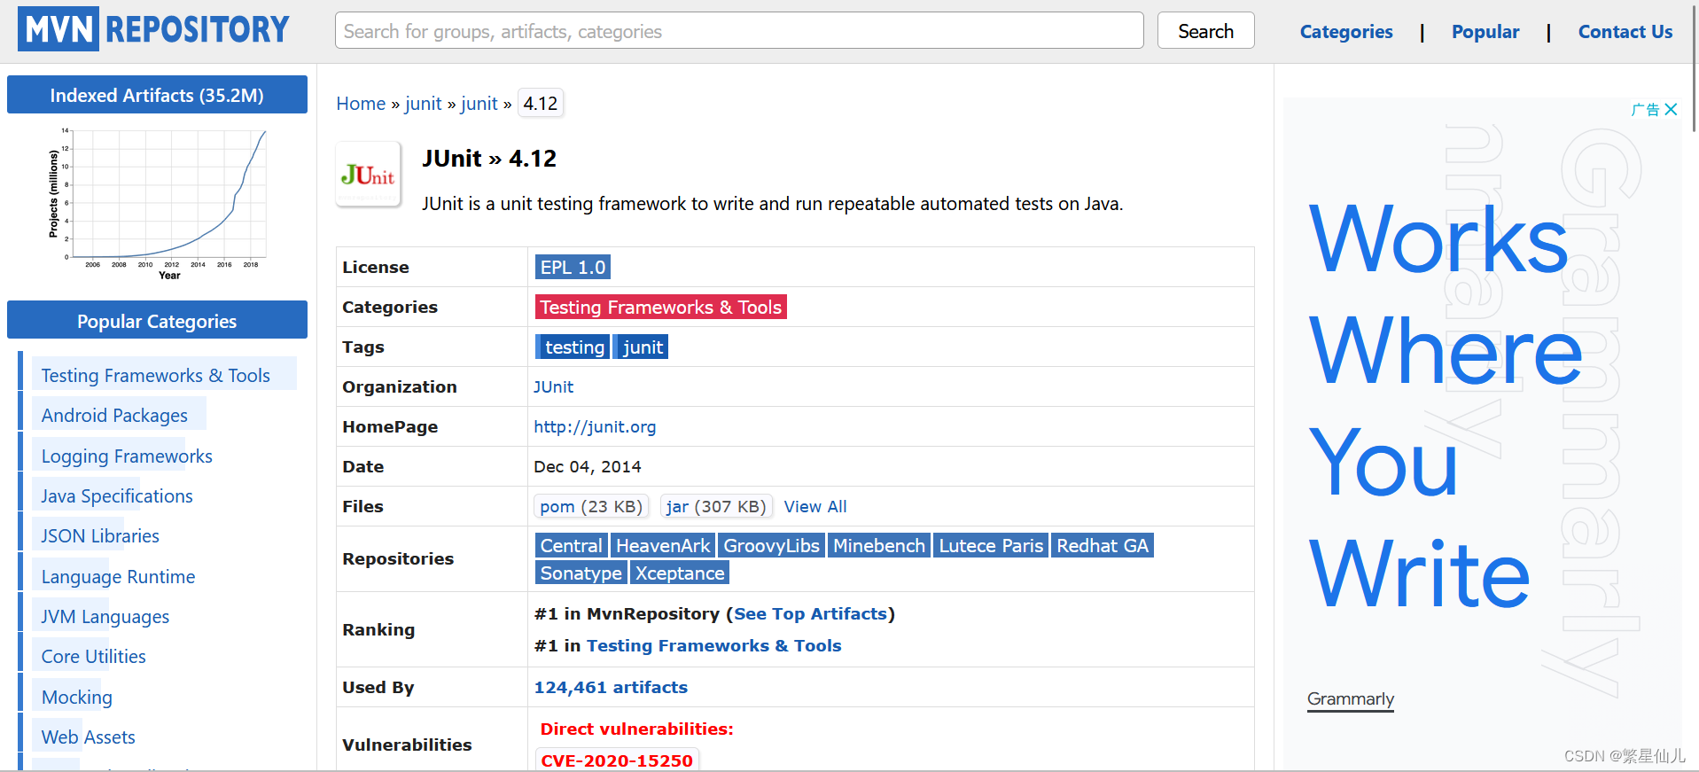Screen dimensions: 1699x772
Task: Download the jar (307 KB) file
Action: [716, 506]
